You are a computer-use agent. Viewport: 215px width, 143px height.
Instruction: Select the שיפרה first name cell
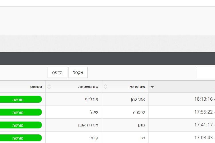(x=125, y=112)
